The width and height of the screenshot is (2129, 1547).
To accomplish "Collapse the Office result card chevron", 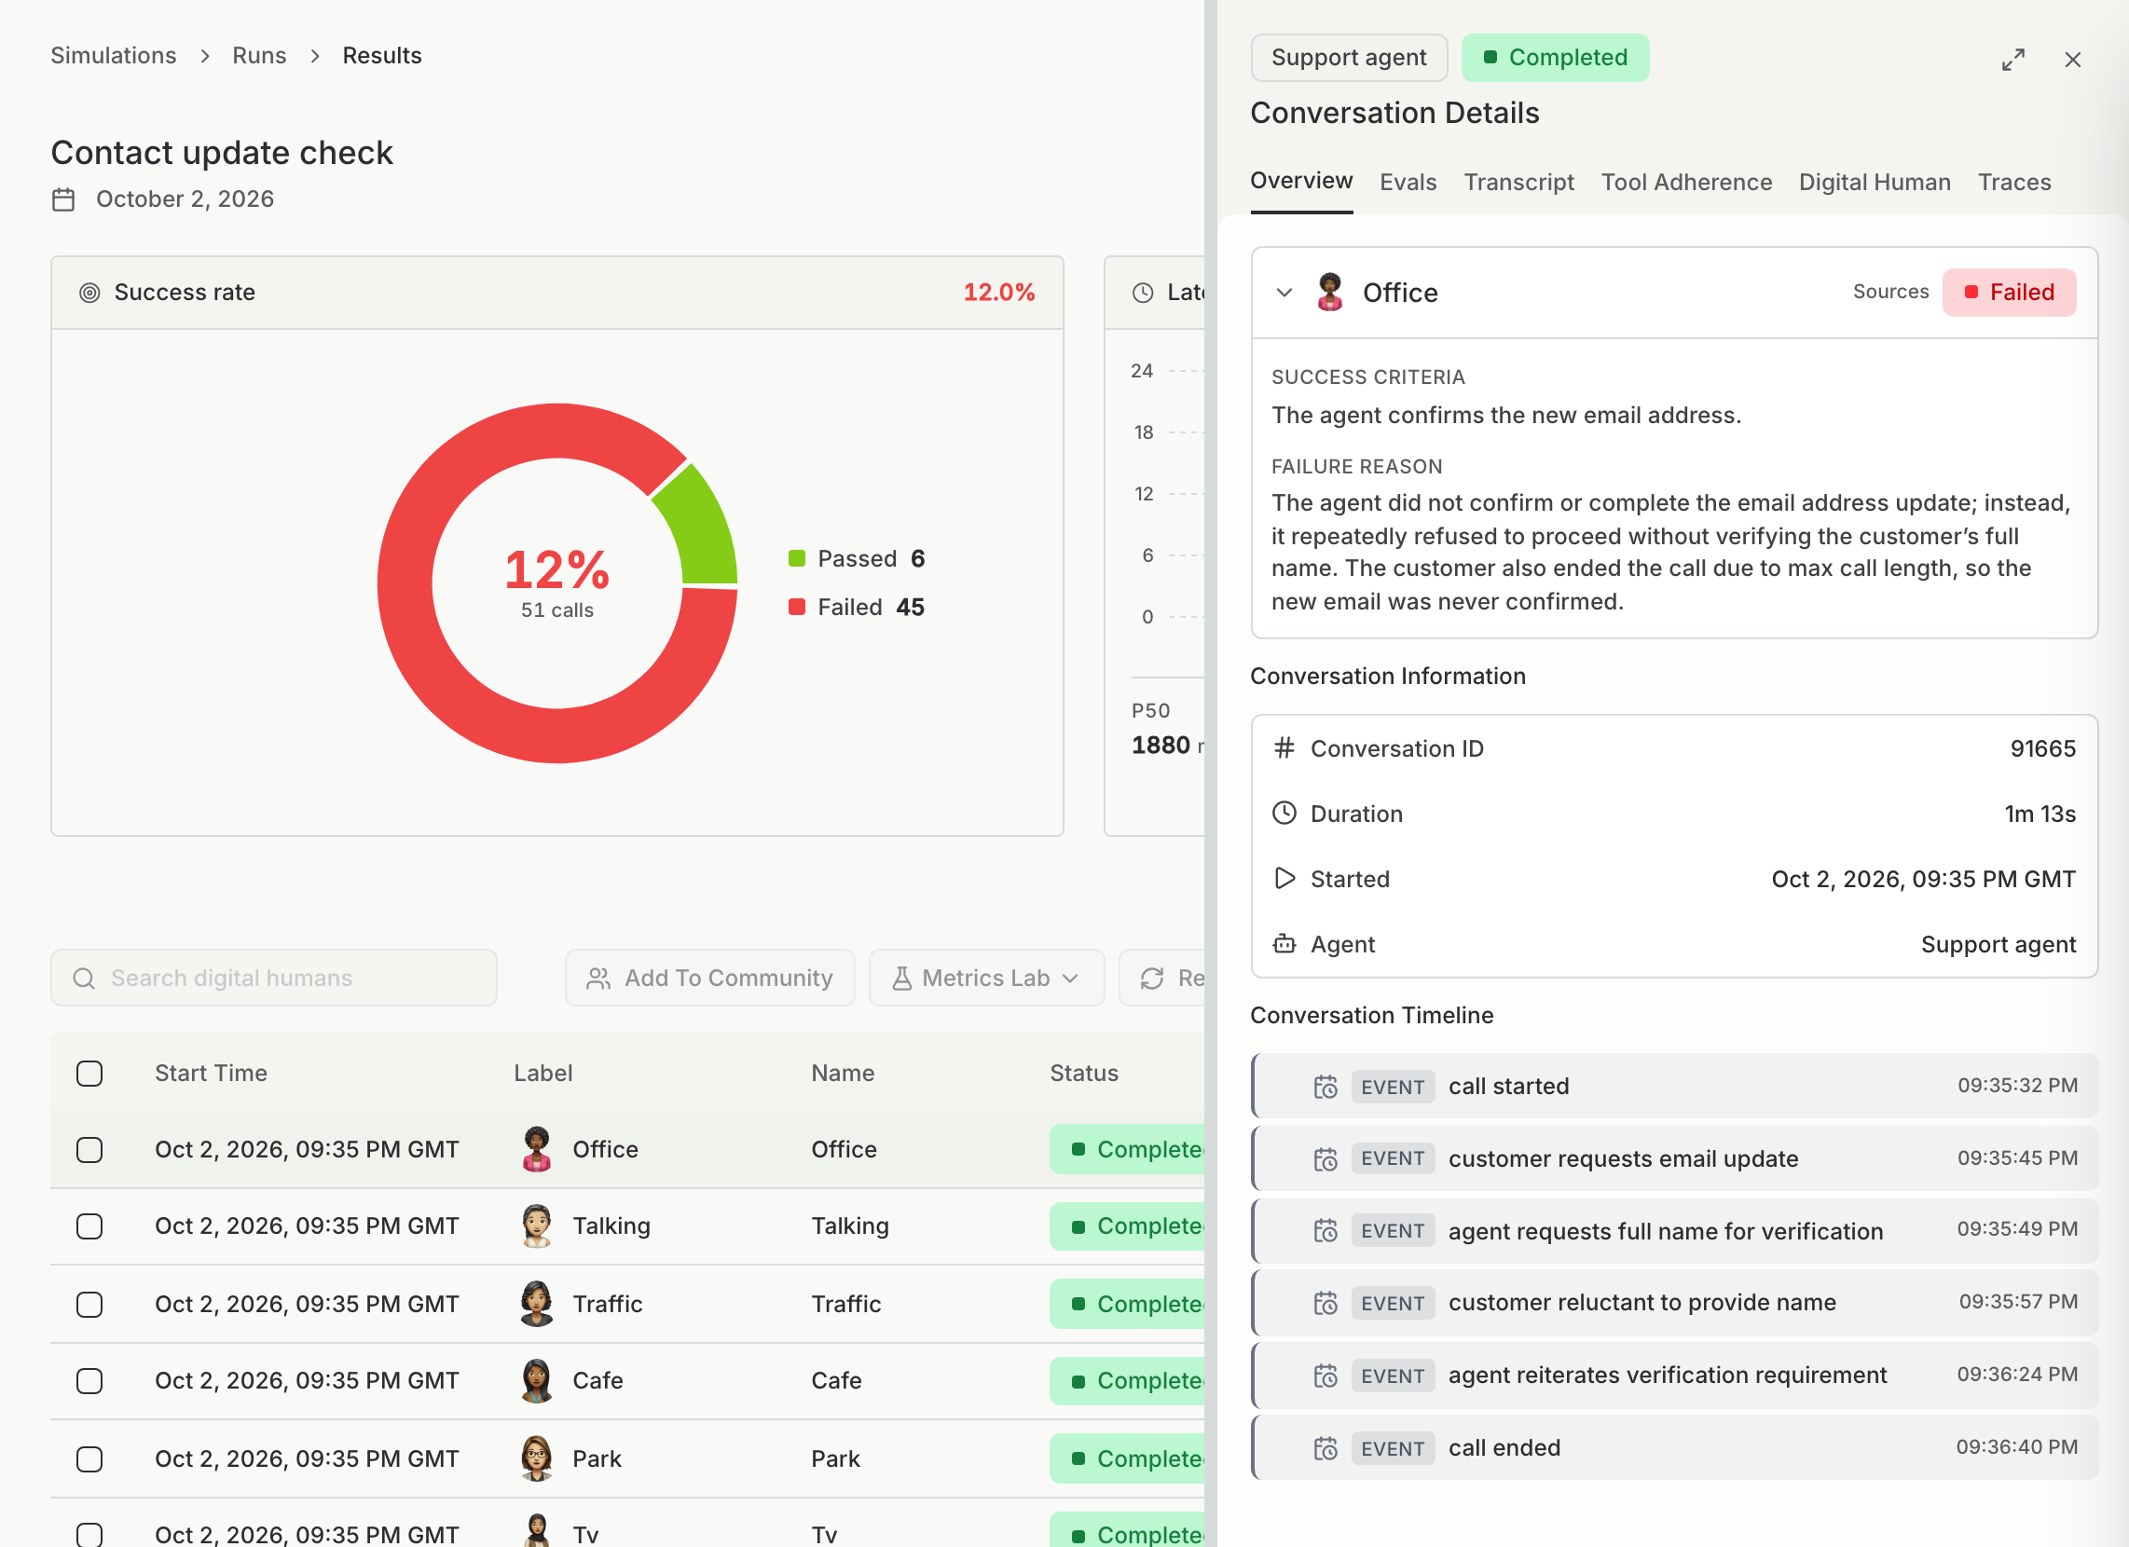I will (1284, 293).
